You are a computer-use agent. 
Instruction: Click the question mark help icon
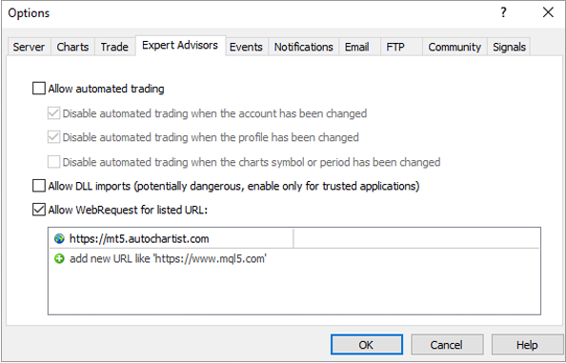[x=503, y=13]
